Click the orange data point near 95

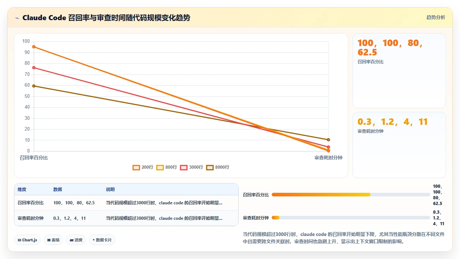34,47
